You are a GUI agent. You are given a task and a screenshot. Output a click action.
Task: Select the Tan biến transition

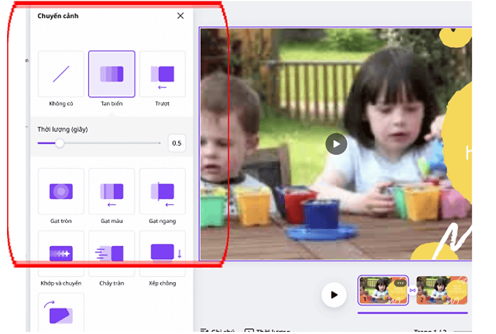click(111, 74)
